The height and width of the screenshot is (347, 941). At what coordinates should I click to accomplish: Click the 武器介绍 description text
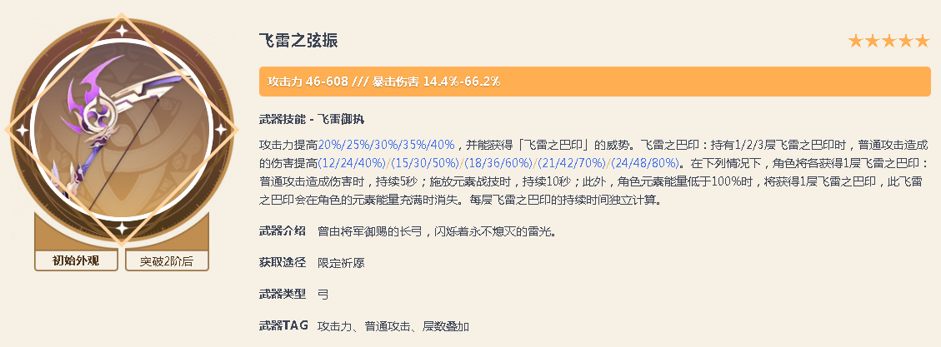click(x=436, y=231)
